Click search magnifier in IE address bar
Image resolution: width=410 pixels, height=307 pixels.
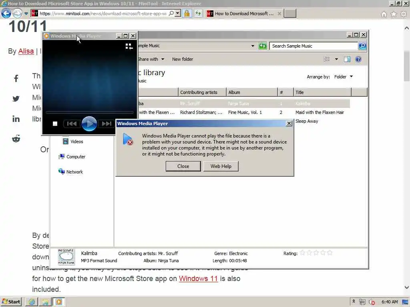[171, 13]
